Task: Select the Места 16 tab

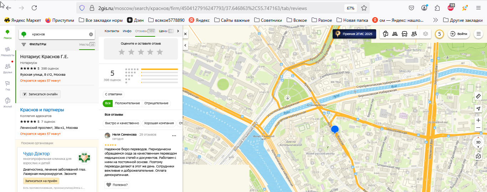Action: pos(87,45)
